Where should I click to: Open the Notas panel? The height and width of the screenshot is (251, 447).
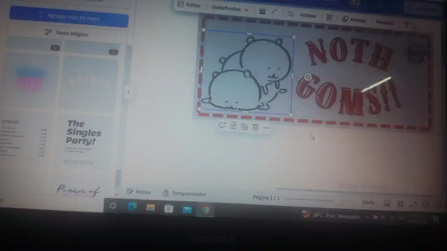[x=139, y=191]
